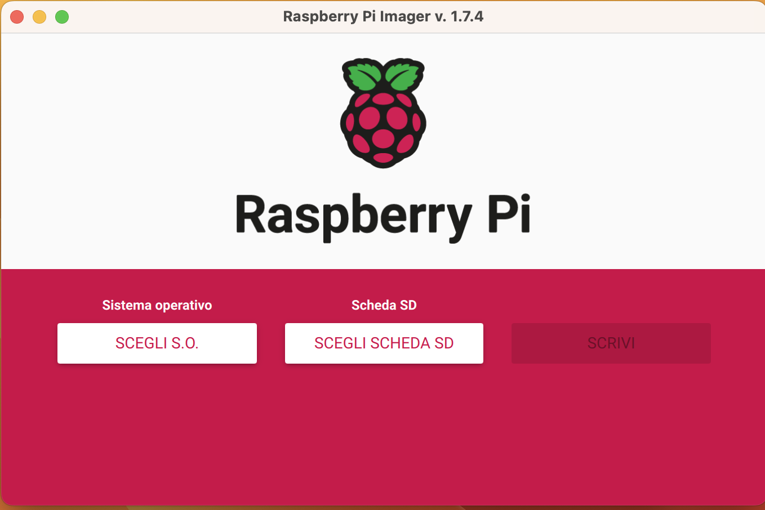Click the Sistema operativo label
The width and height of the screenshot is (765, 510).
[157, 305]
